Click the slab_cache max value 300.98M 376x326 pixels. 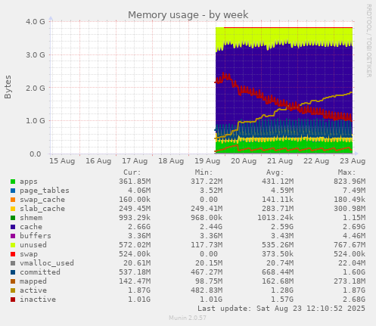click(x=350, y=209)
